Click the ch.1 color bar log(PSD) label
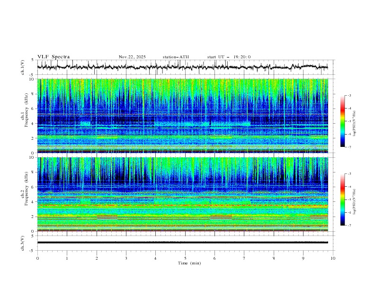Screen dimensions: 375x290 [354, 124]
